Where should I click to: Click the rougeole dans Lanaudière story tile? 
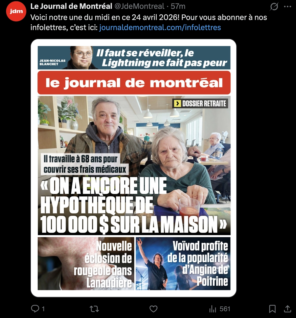tap(86, 263)
